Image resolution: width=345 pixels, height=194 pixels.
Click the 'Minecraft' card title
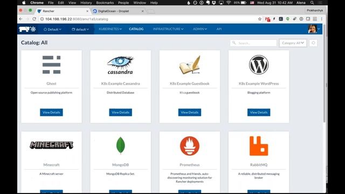pyautogui.click(x=52, y=165)
